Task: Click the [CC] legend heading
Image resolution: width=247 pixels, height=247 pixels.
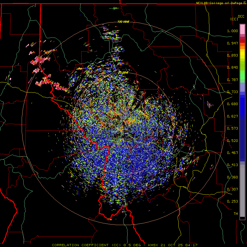Action: [234, 19]
